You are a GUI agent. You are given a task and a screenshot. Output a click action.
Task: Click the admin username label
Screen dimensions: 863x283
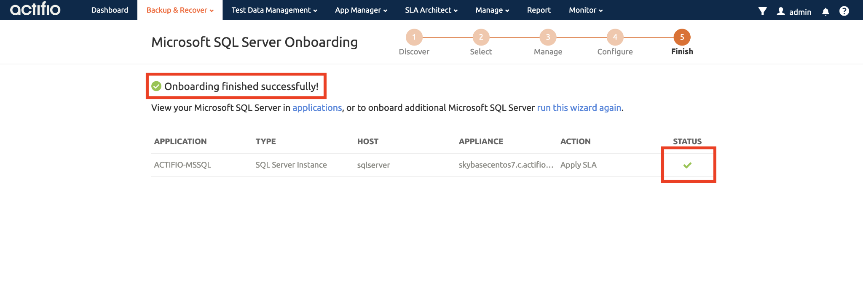[800, 12]
